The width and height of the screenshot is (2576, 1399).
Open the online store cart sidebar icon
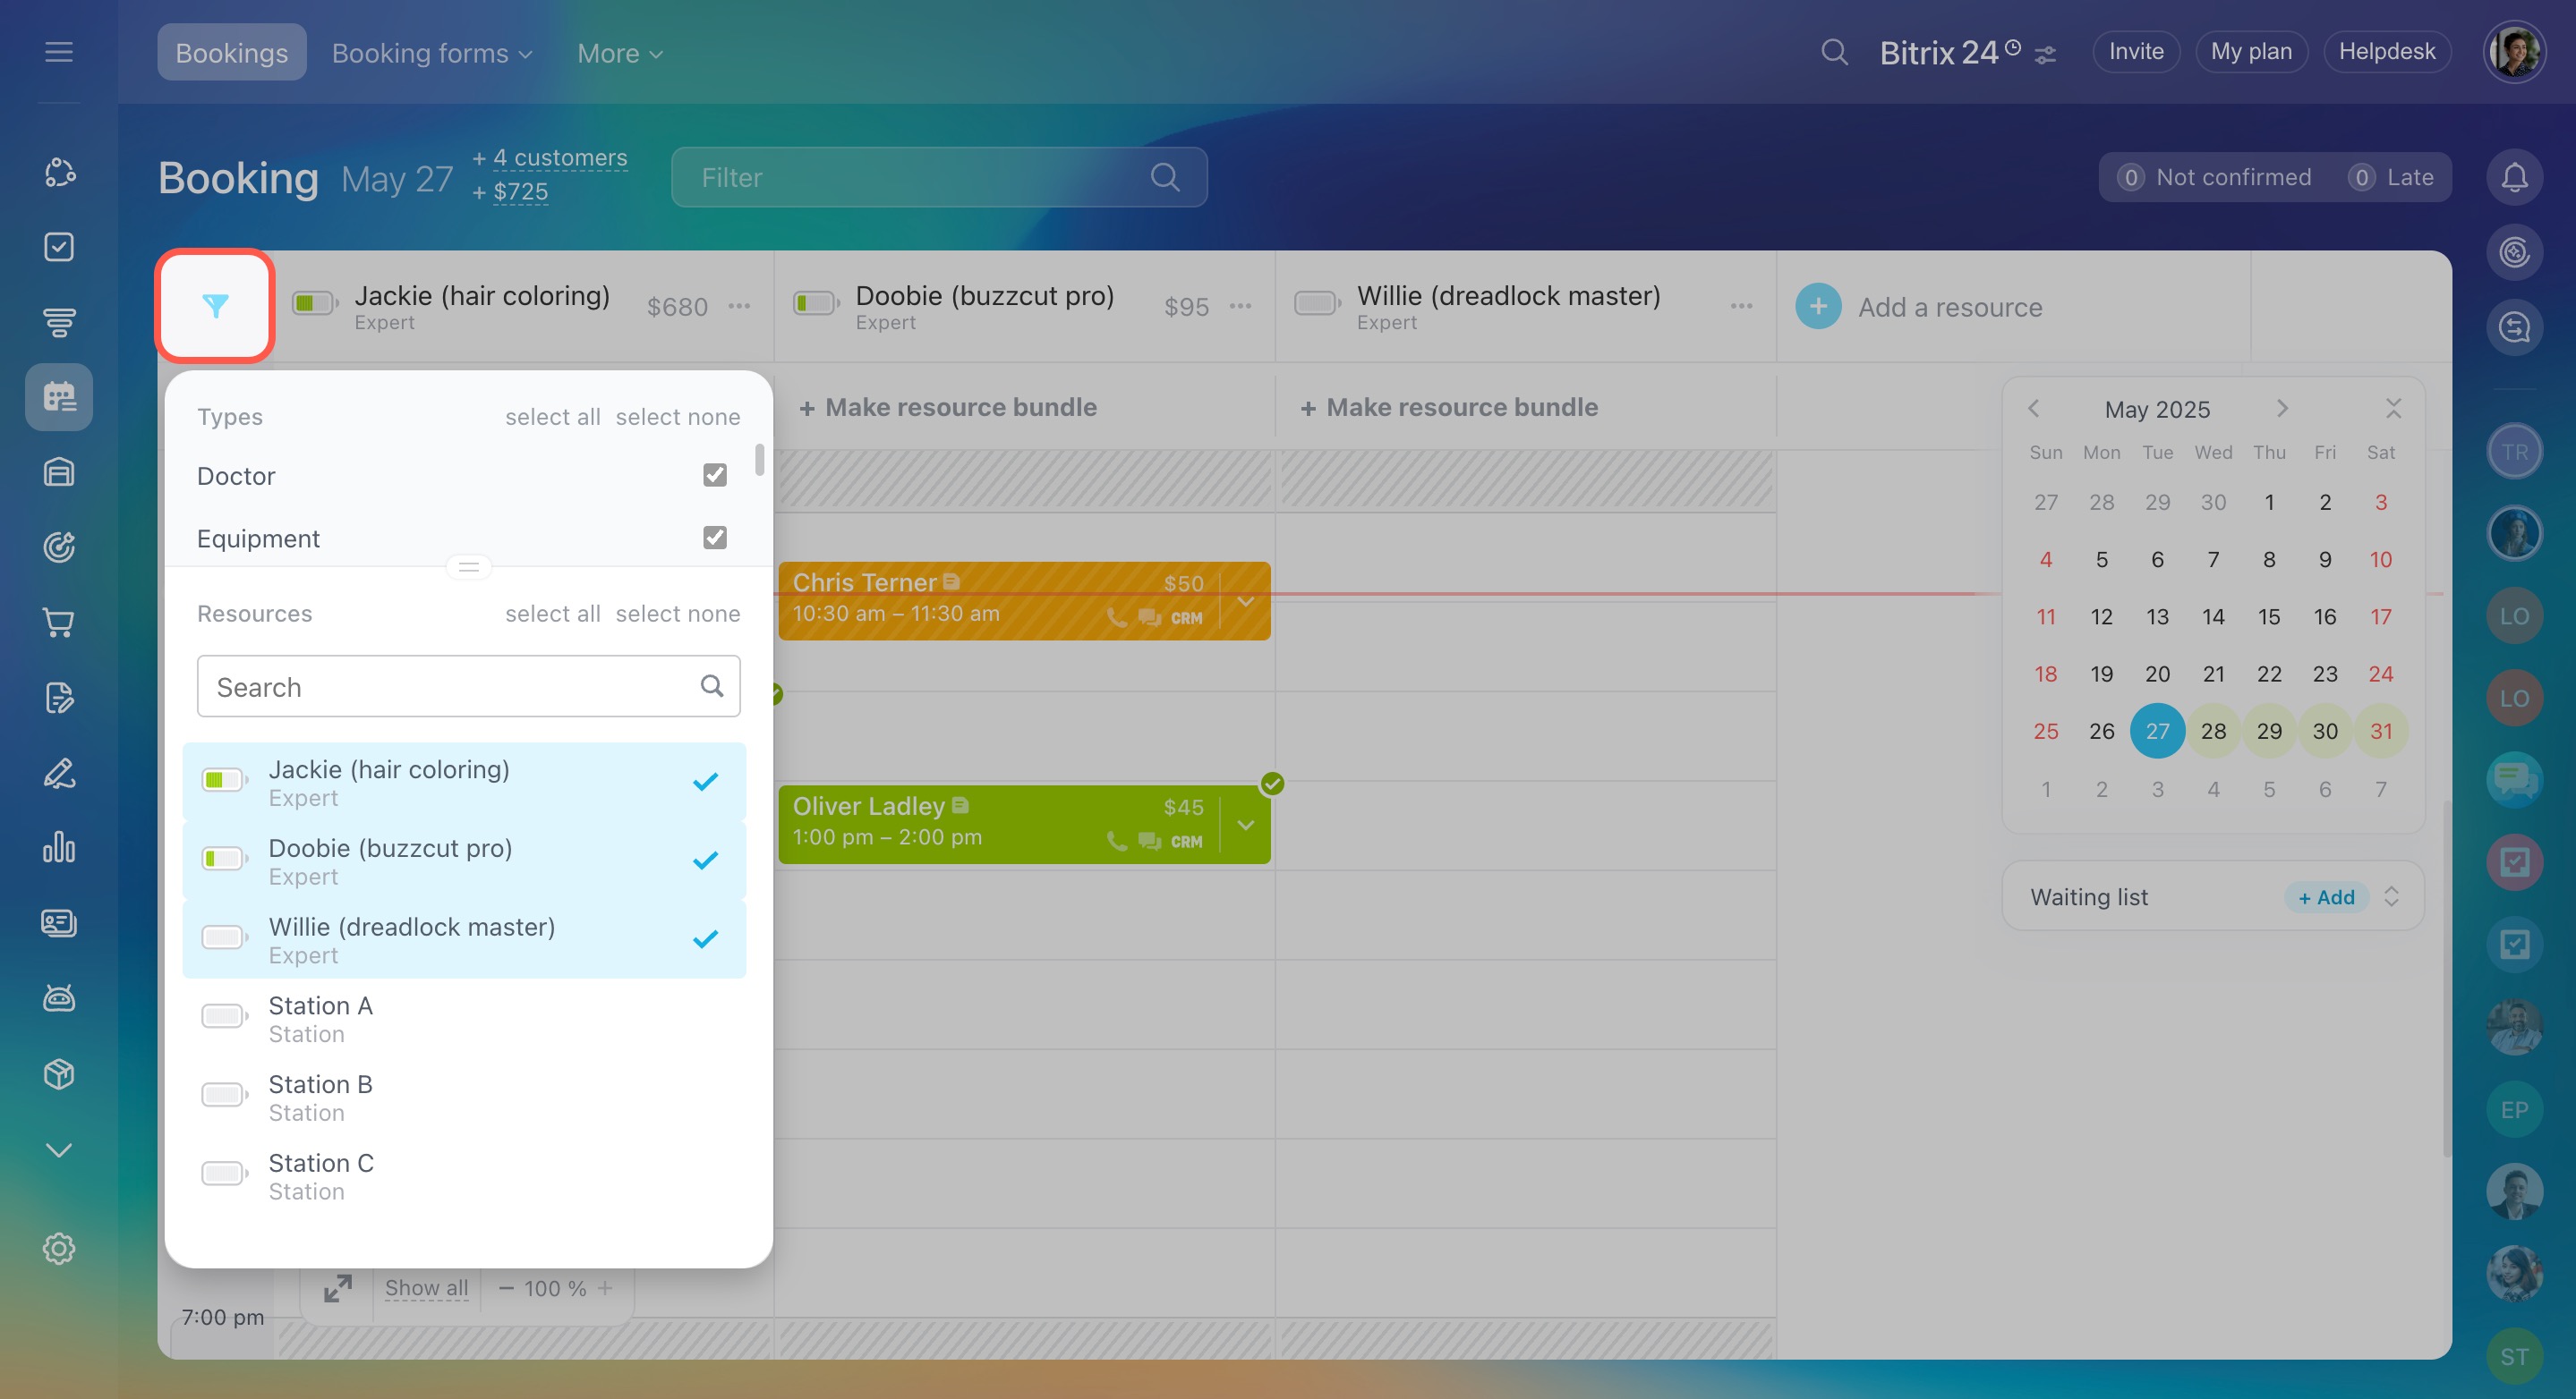(x=59, y=623)
